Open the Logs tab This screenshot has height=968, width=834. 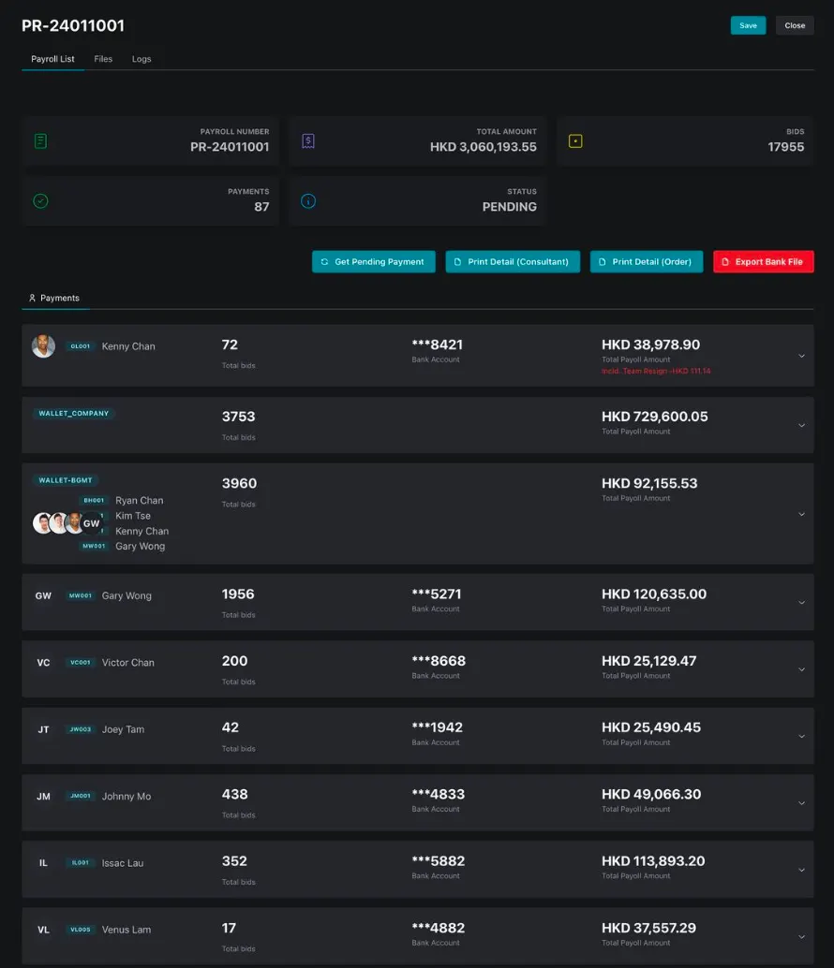(141, 59)
